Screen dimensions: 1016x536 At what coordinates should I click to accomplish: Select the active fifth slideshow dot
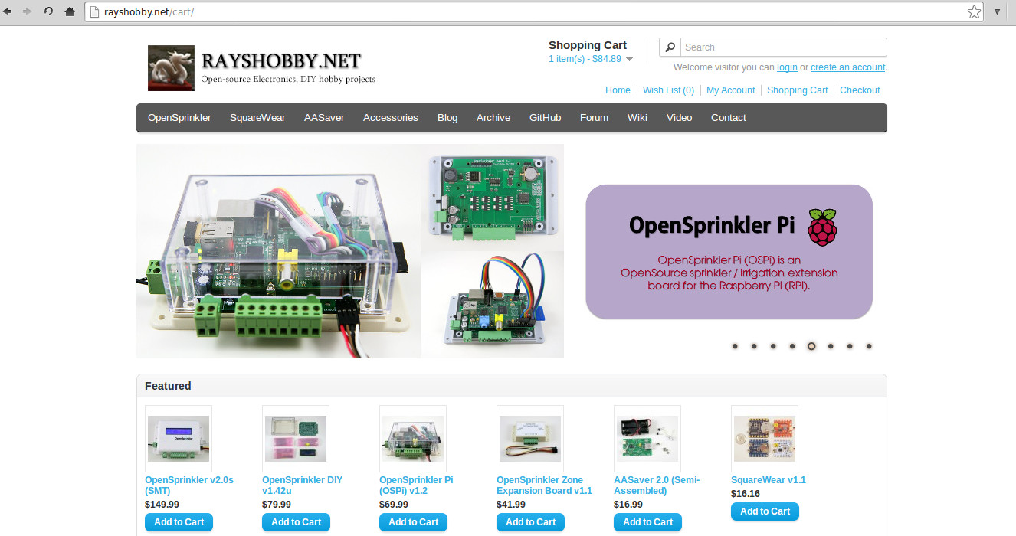[x=811, y=346]
